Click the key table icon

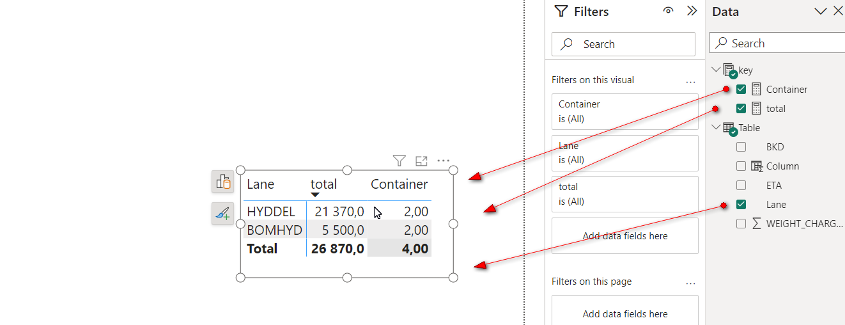pyautogui.click(x=730, y=70)
